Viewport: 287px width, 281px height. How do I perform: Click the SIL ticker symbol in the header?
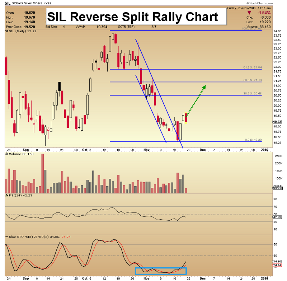point(8,3)
